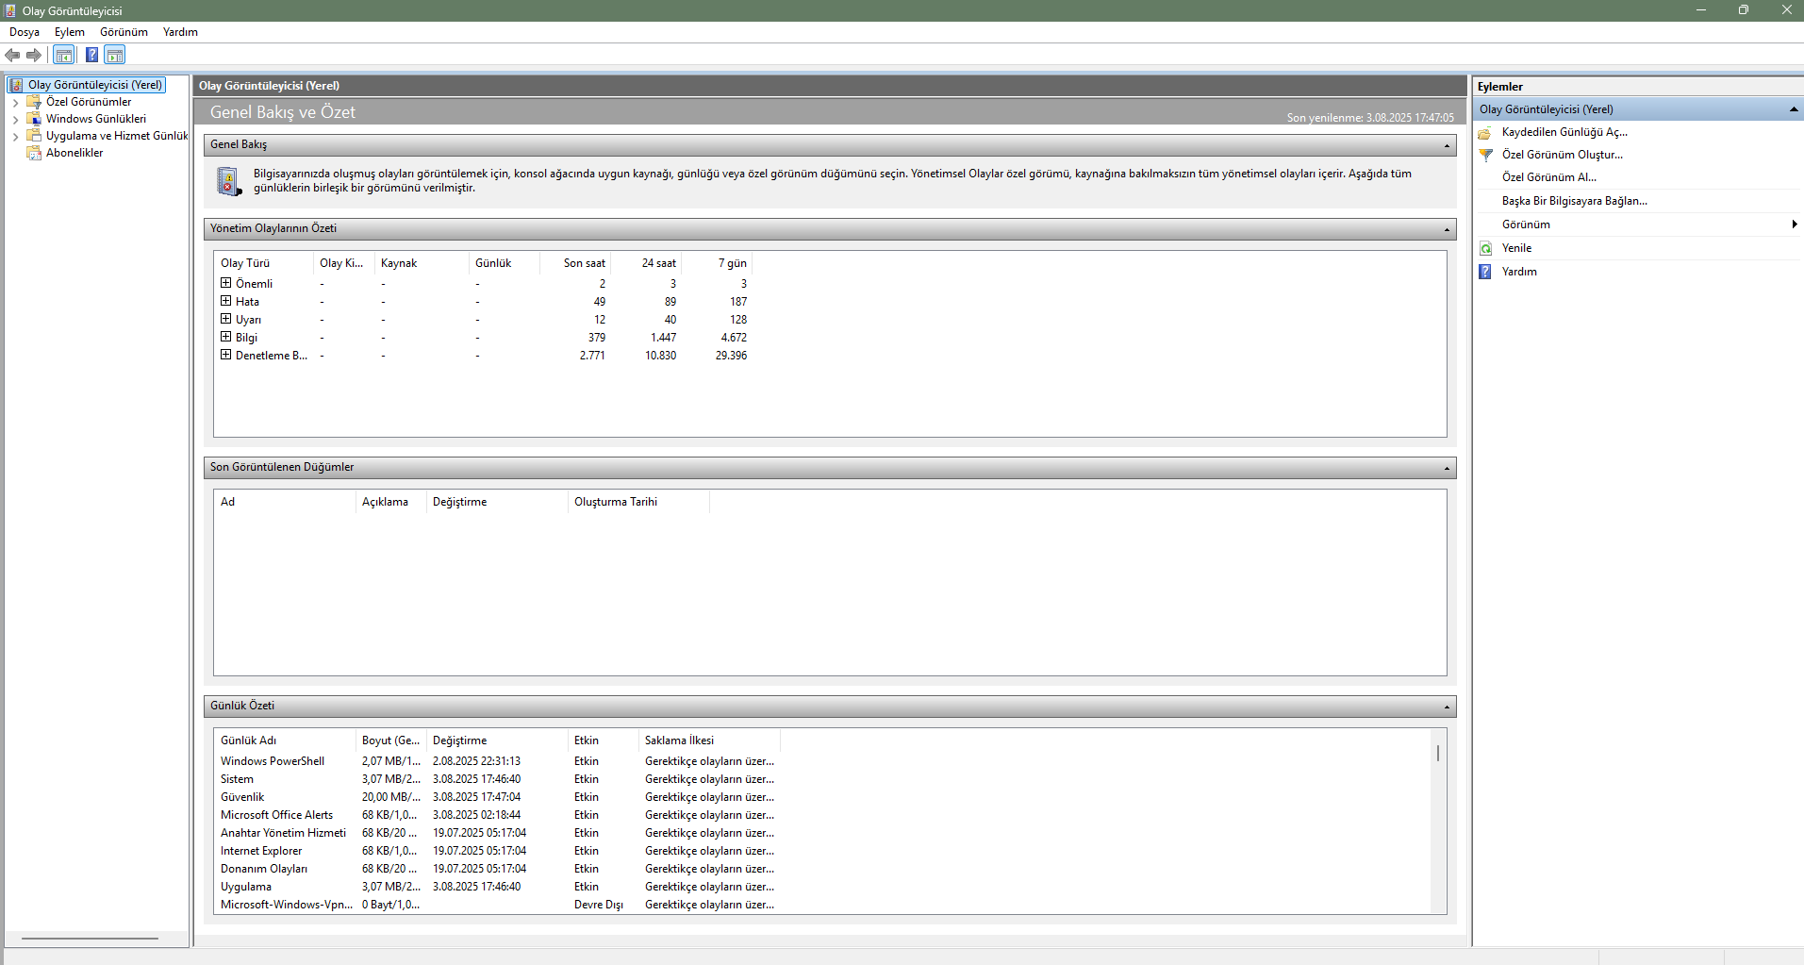Image resolution: width=1804 pixels, height=965 pixels.
Task: Click the Event Viewer title bar app icon
Action: tap(10, 10)
